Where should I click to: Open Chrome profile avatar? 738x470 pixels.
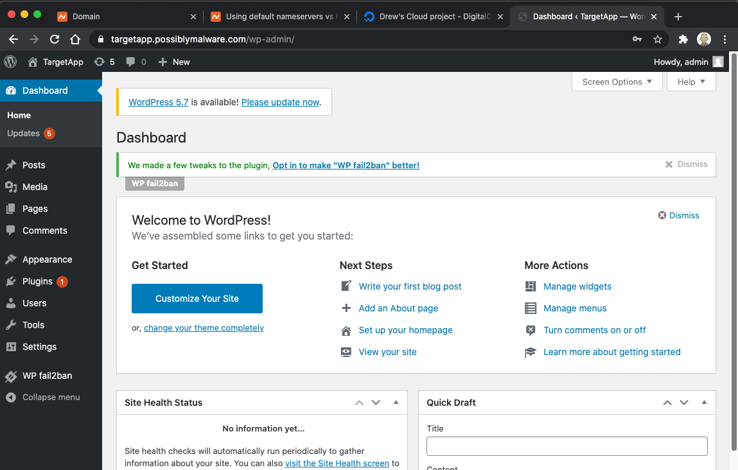click(704, 39)
